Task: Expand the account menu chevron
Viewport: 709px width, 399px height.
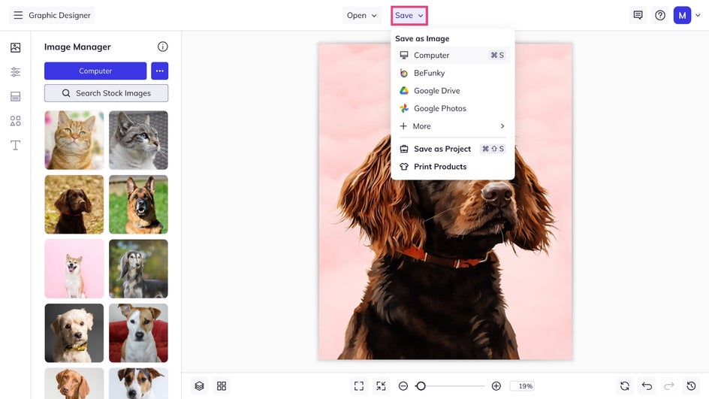Action: [x=698, y=15]
